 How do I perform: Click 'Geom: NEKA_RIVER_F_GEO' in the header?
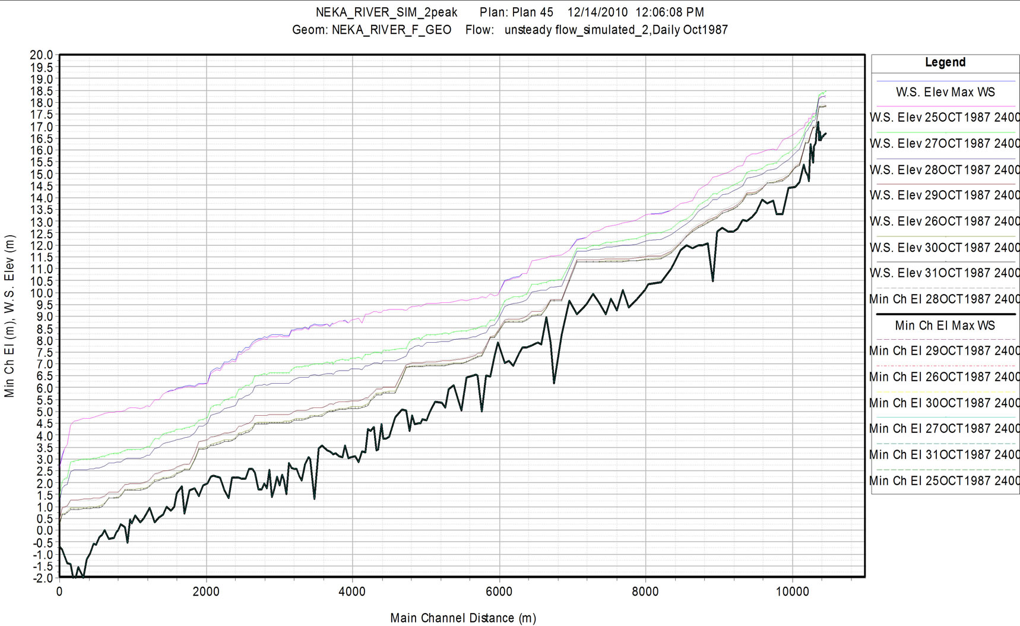point(372,30)
